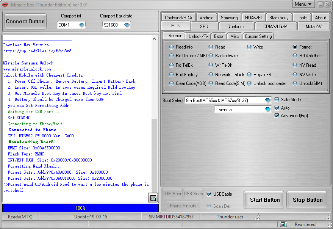This screenshot has width=333, height=229.
Task: Click the log search icon
Action: (153, 198)
